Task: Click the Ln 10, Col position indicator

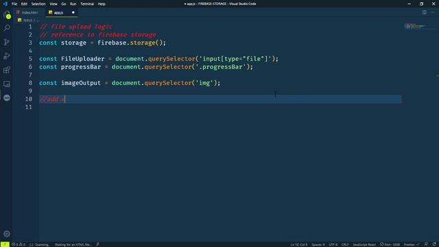Action: [299, 244]
